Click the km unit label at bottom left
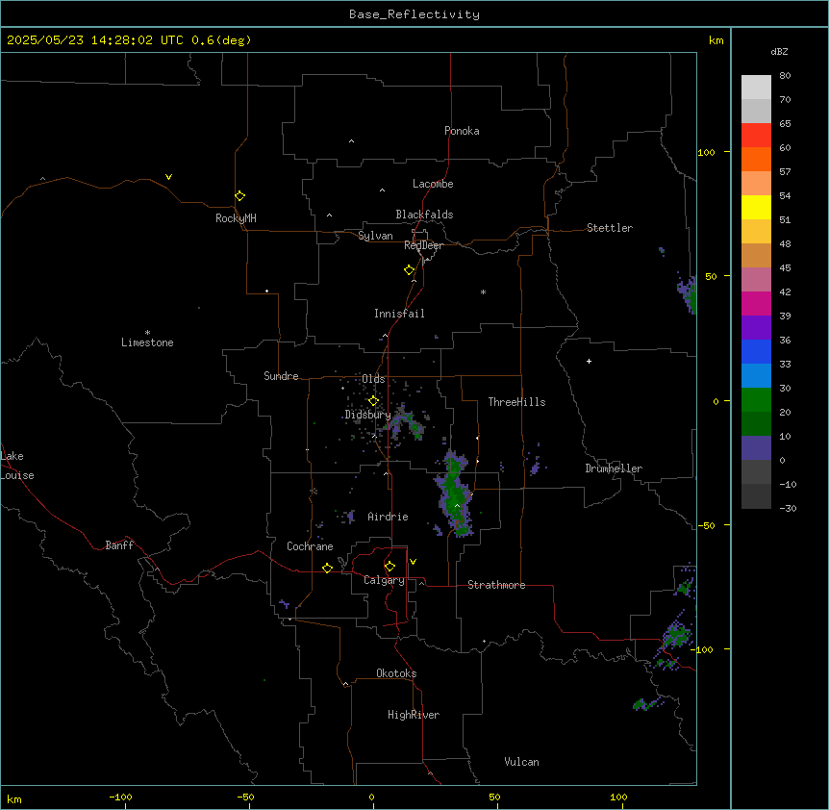This screenshot has width=829, height=810. [x=14, y=798]
